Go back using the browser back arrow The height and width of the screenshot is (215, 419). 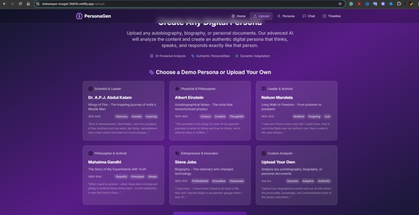pyautogui.click(x=4, y=4)
